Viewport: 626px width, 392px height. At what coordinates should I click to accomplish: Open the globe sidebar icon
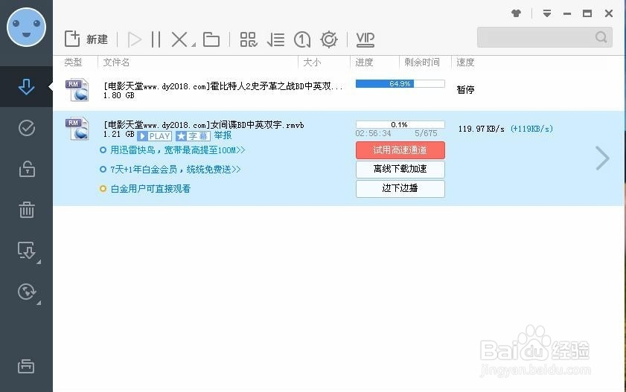27,292
